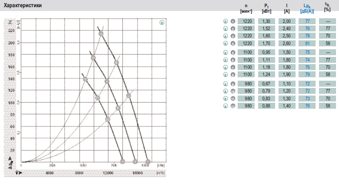Select the Характеристики section heading
This screenshot has height=186, width=339.
tap(23, 6)
